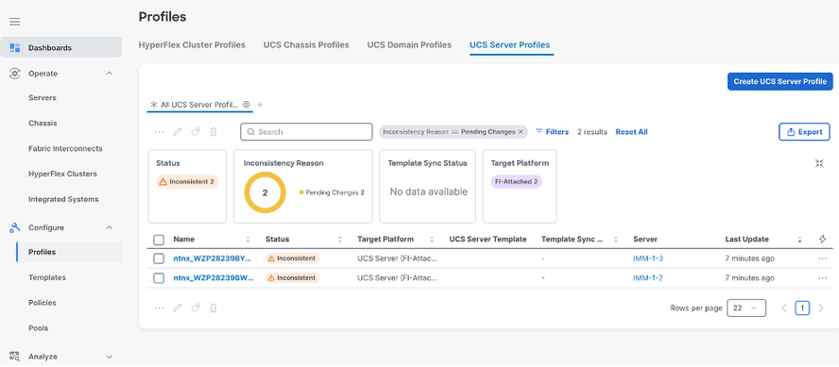Click the Pending Changes donut chart
The width and height of the screenshot is (839, 367).
(265, 192)
